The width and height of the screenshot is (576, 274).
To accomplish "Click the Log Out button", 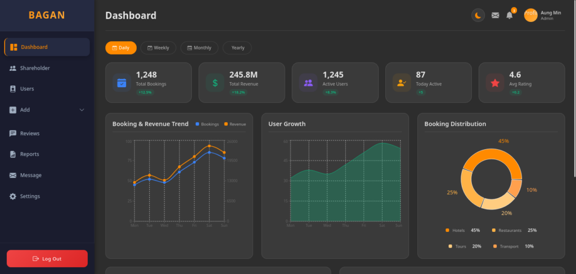I will click(x=47, y=259).
